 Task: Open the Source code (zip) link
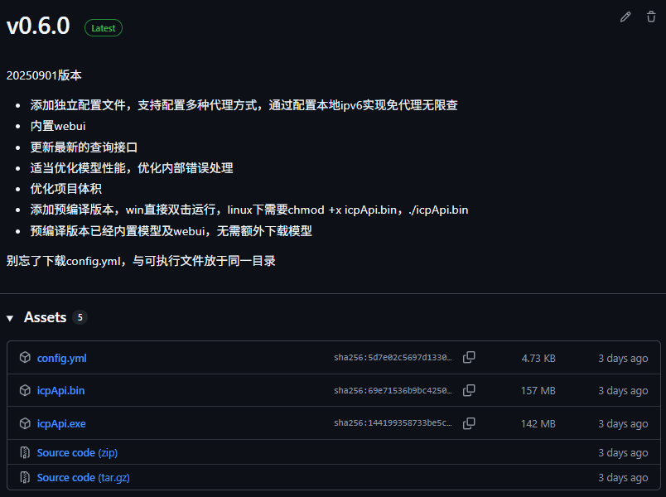(76, 452)
